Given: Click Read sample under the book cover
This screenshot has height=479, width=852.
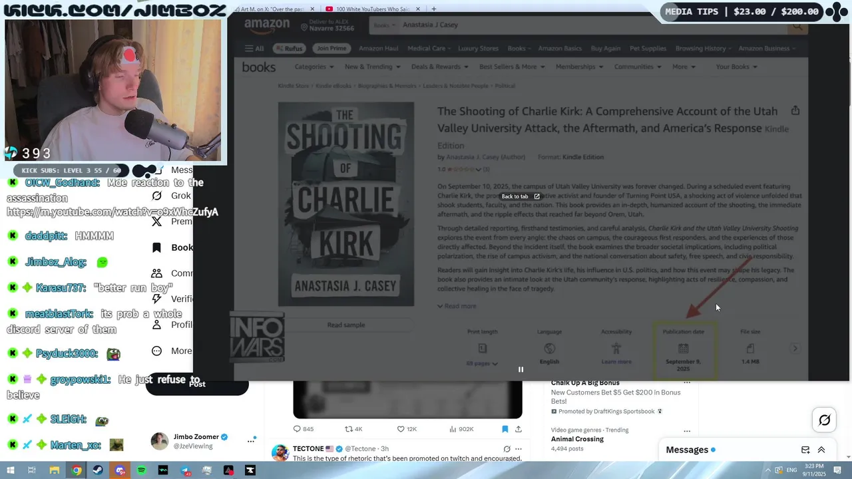Looking at the screenshot, I should [346, 325].
